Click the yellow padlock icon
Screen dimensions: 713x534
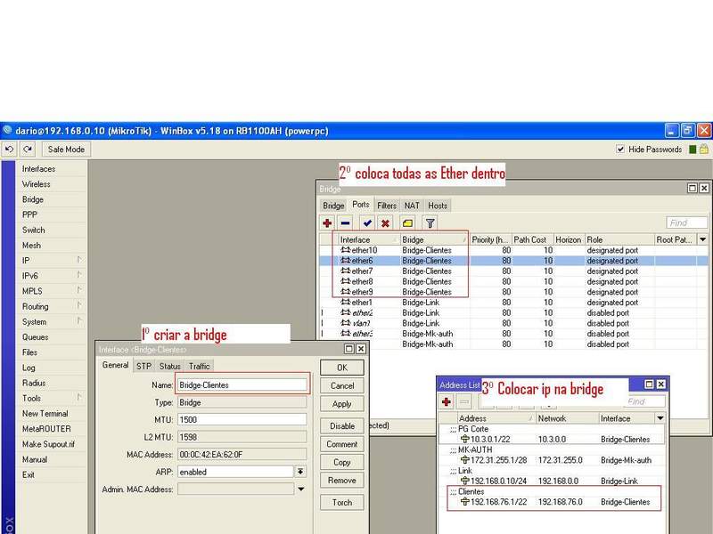coord(704,149)
